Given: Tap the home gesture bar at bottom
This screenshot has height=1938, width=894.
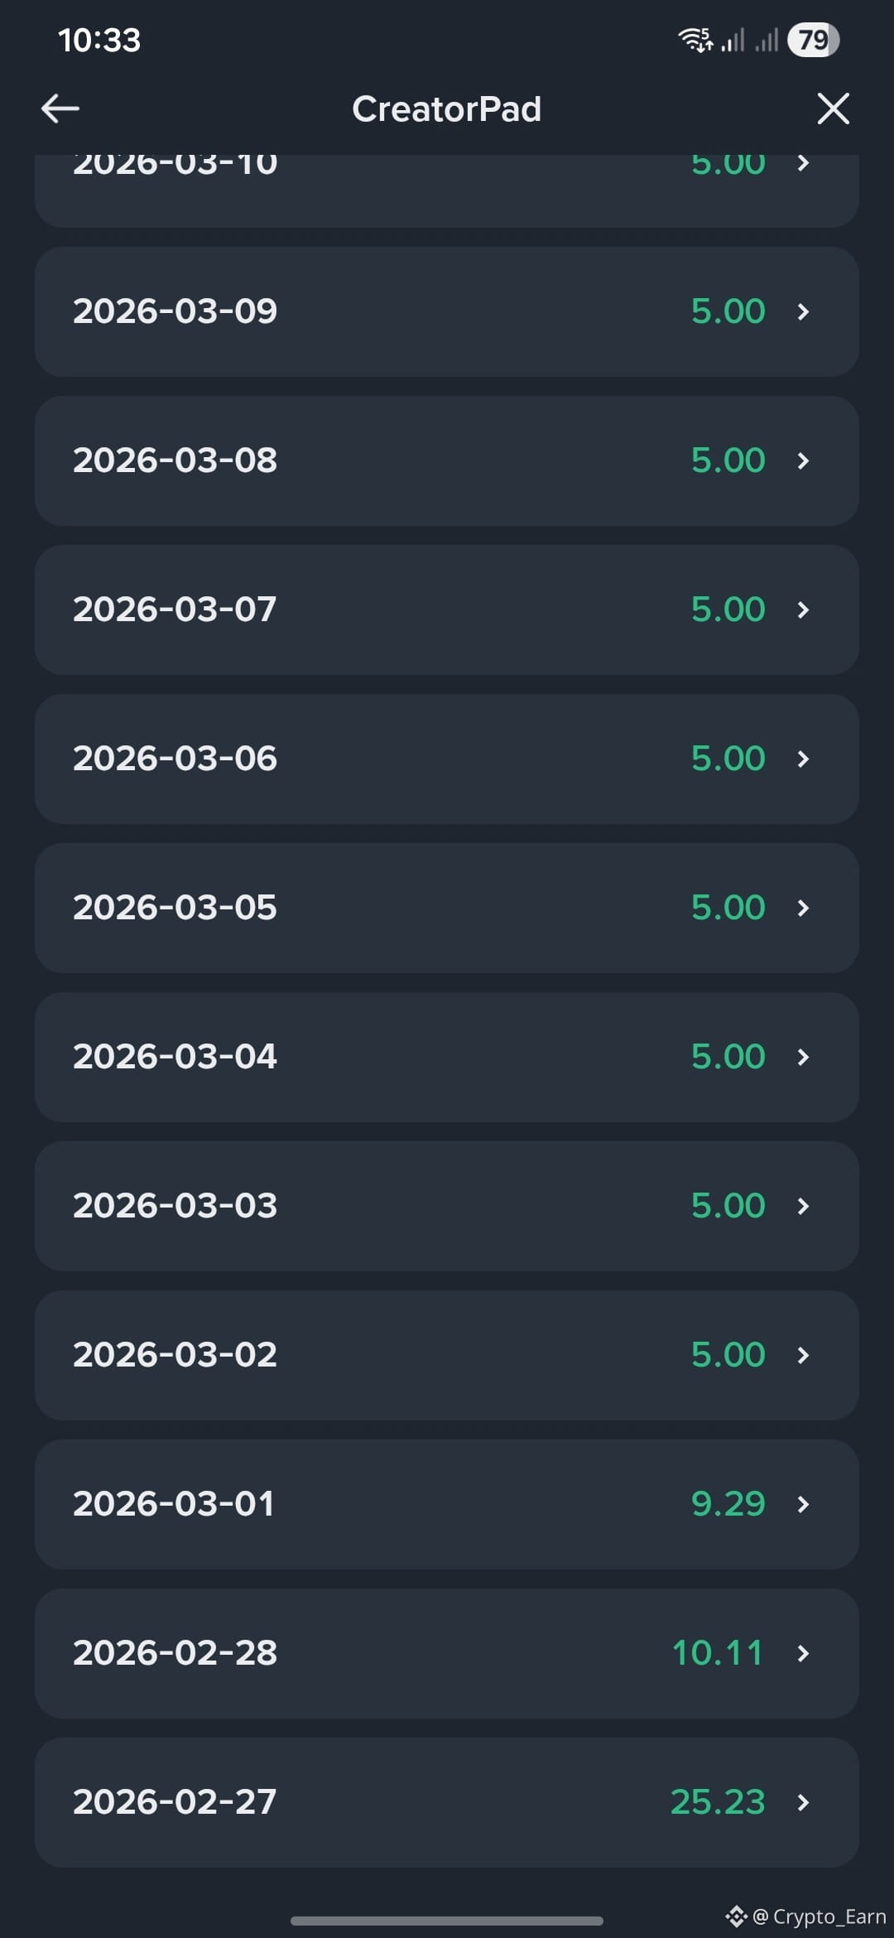Looking at the screenshot, I should coord(447,1921).
